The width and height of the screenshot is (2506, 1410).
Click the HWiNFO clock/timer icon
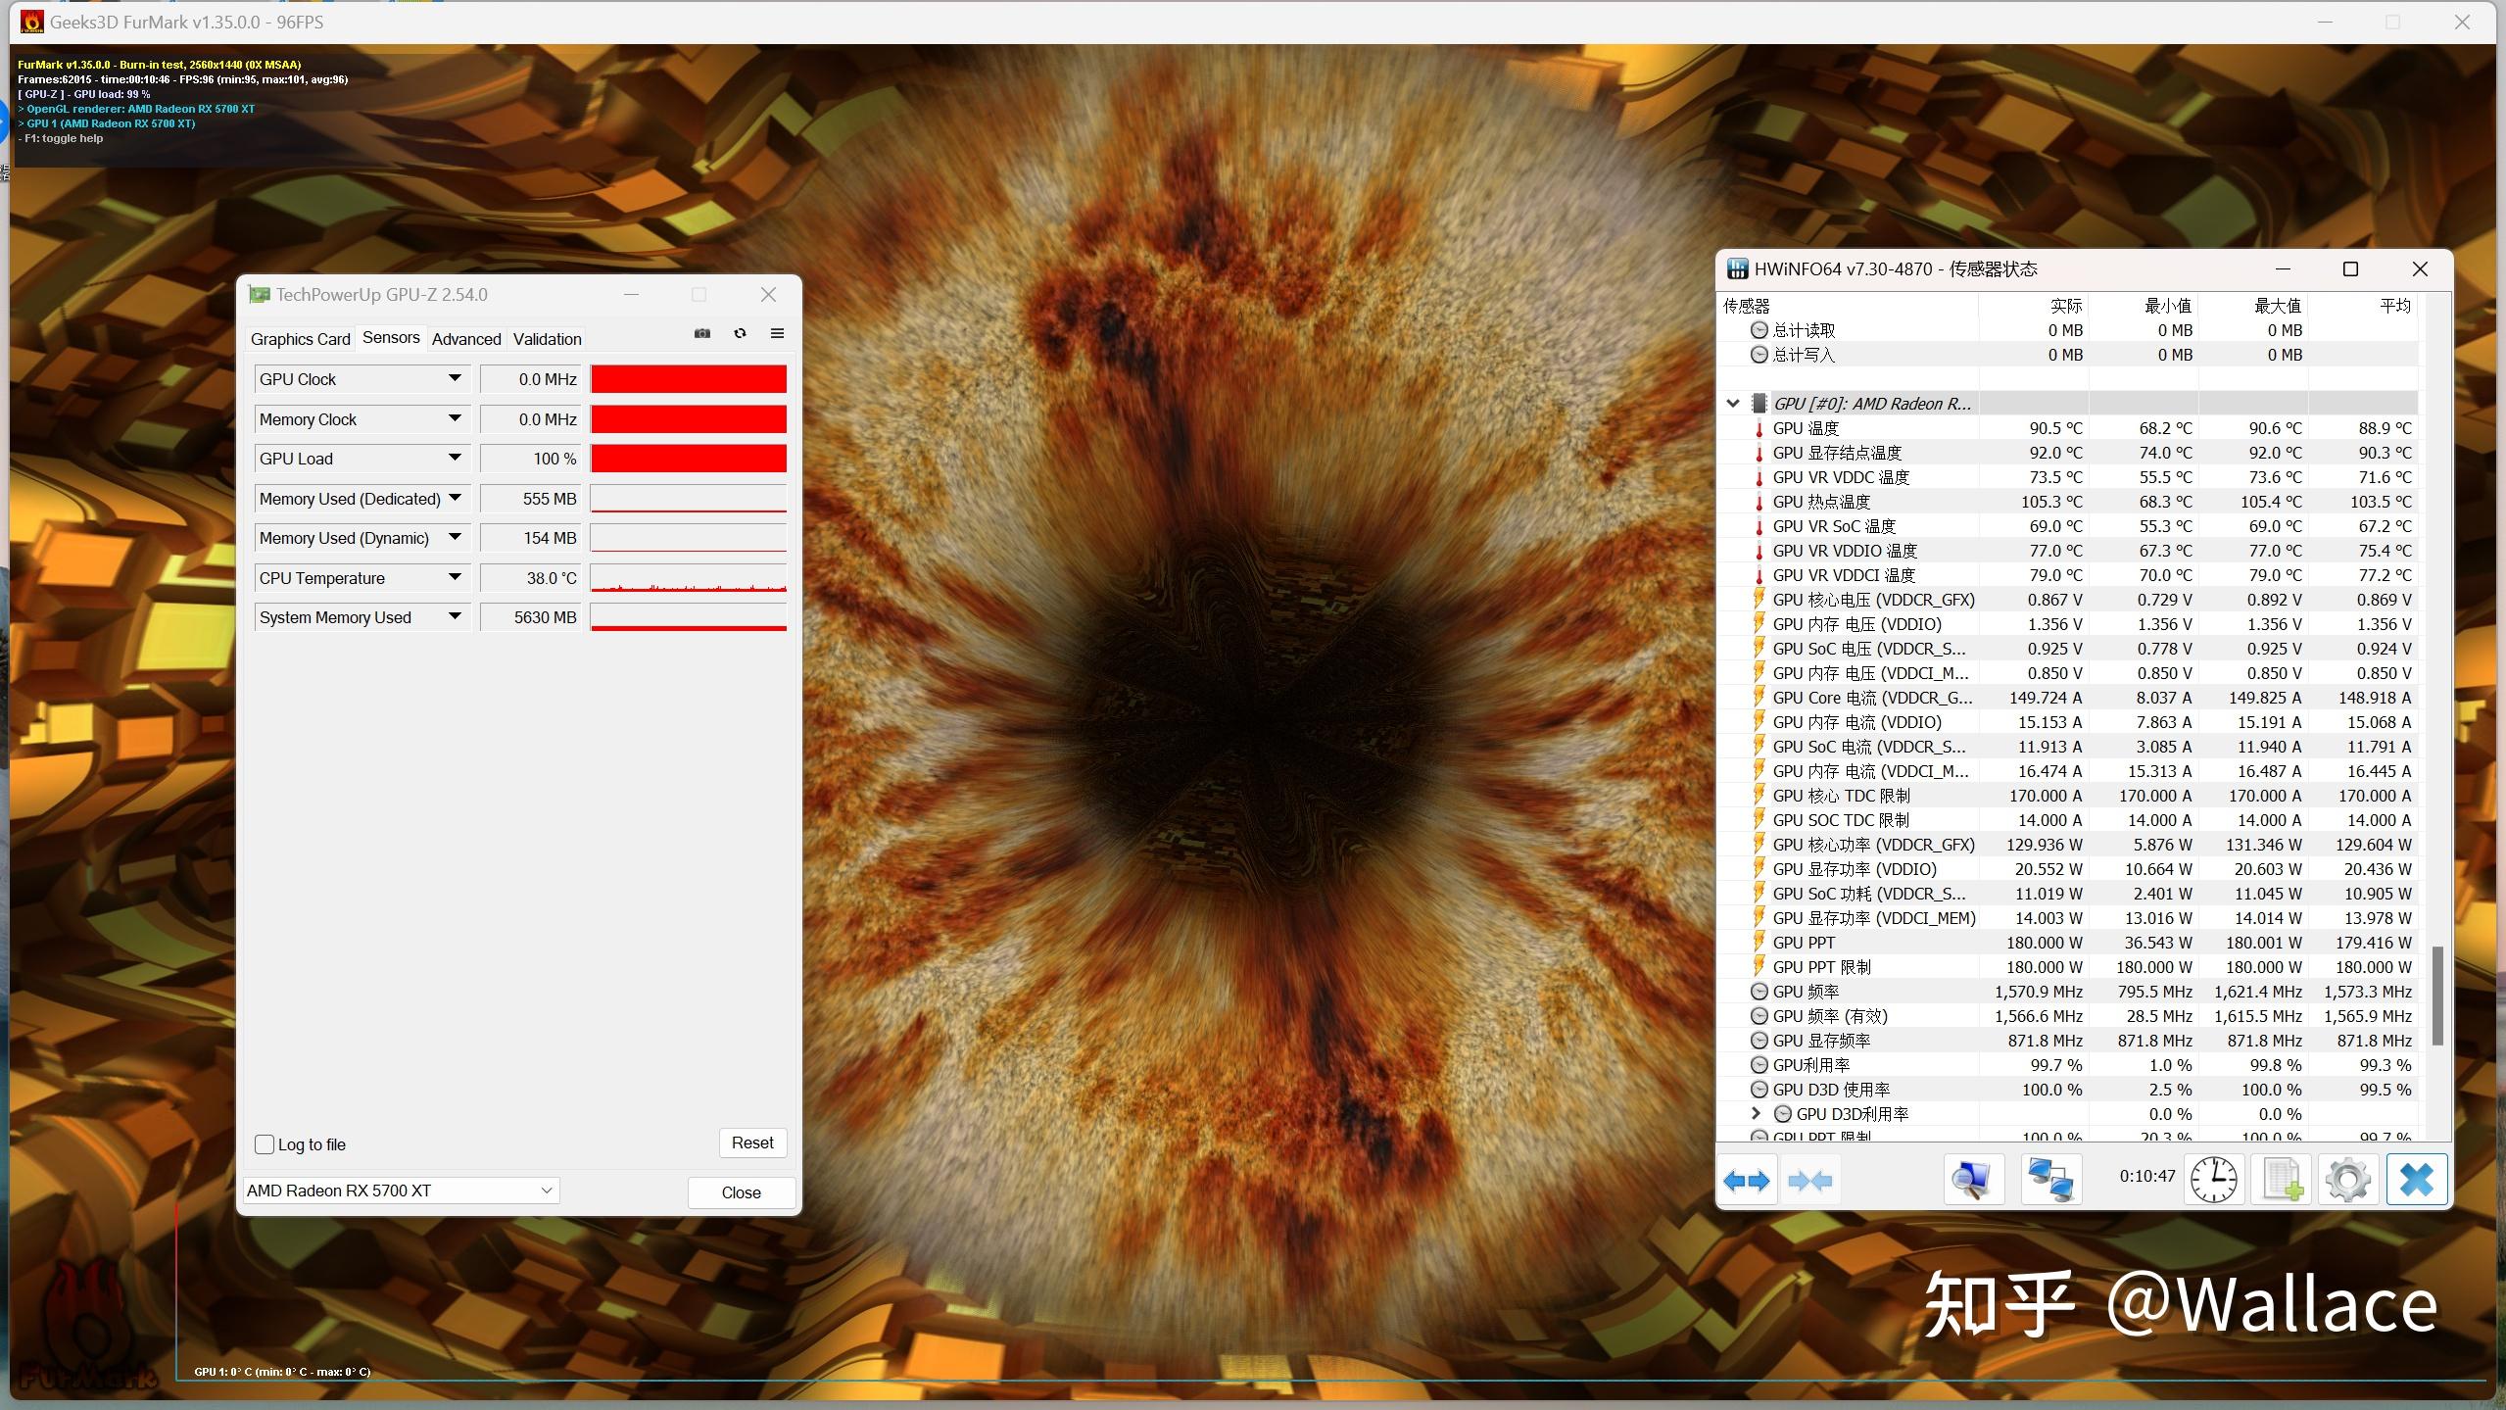point(2213,1180)
